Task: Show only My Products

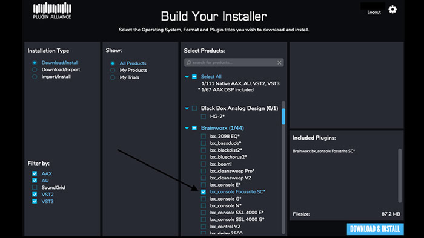Action: [x=113, y=70]
